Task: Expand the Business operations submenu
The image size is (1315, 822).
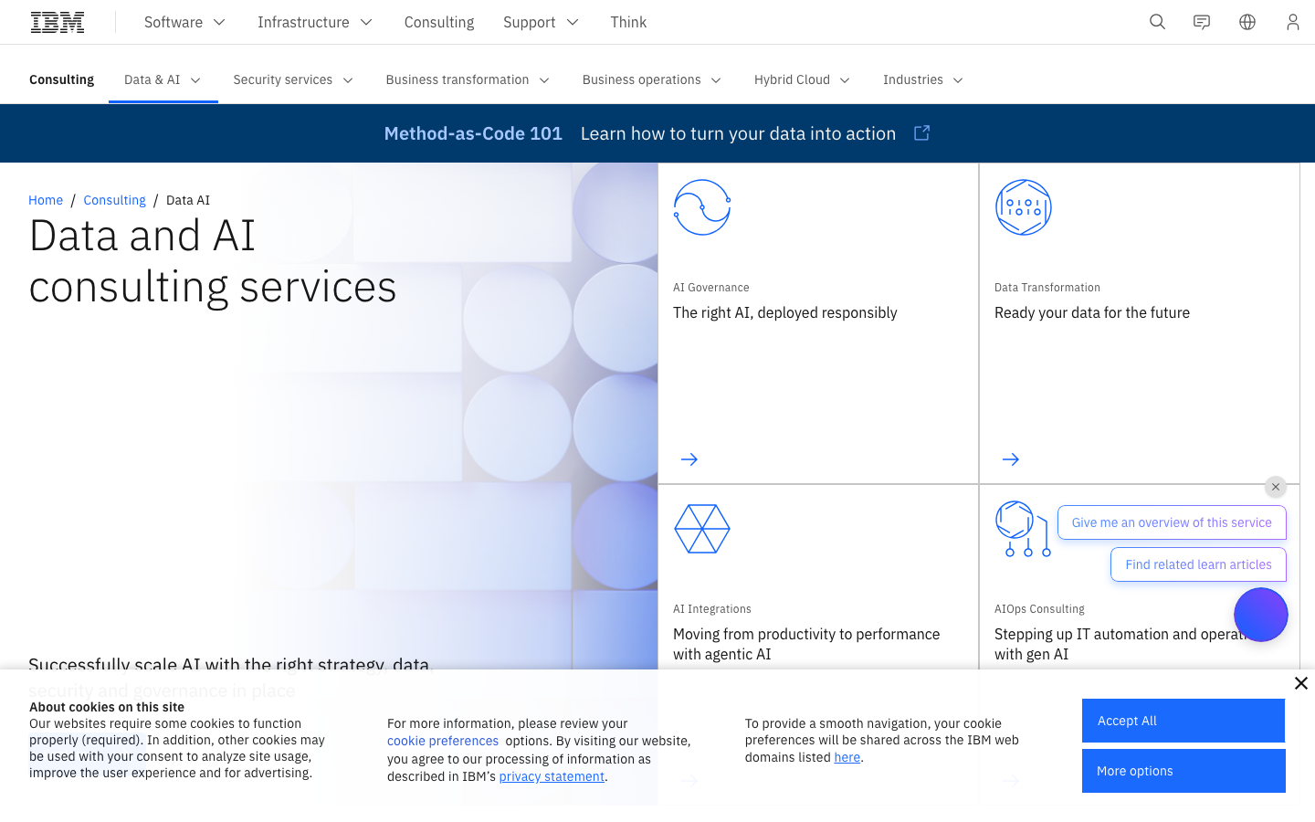Action: pyautogui.click(x=652, y=79)
